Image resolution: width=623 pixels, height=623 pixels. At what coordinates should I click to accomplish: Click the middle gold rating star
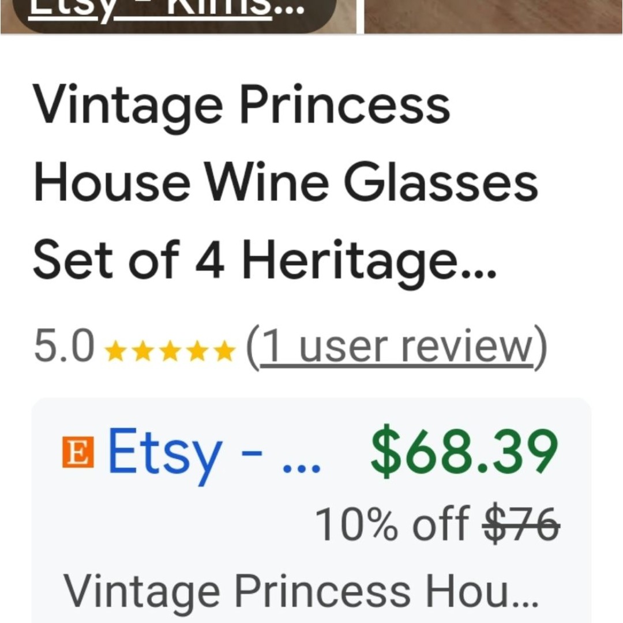coord(170,351)
